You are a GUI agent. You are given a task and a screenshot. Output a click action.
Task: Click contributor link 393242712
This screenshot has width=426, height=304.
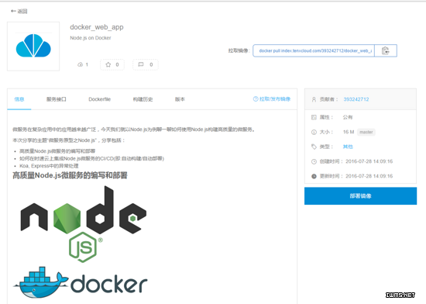tap(356, 99)
